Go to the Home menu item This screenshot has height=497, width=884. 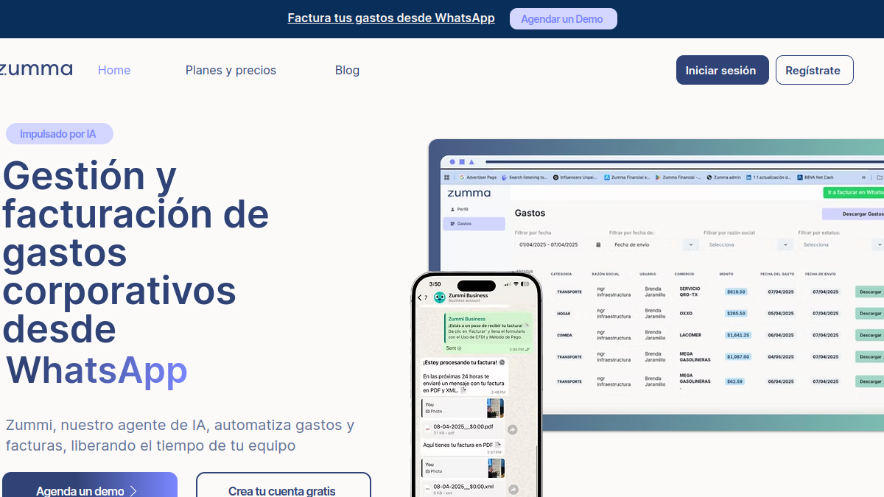coord(114,70)
